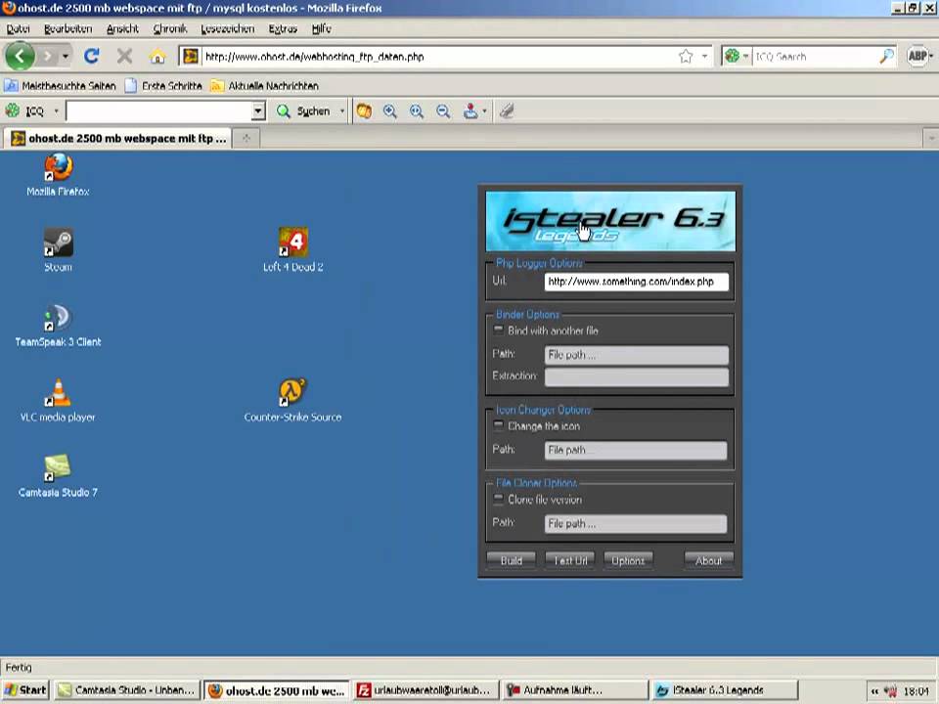Open the Ansicht menu
Viewport: 939px width, 704px height.
pyautogui.click(x=122, y=28)
